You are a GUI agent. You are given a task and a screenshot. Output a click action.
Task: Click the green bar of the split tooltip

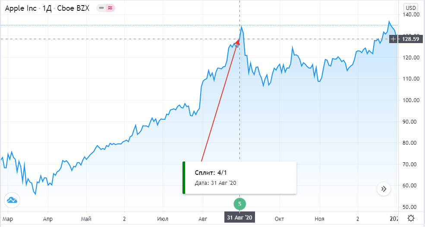[184, 177]
